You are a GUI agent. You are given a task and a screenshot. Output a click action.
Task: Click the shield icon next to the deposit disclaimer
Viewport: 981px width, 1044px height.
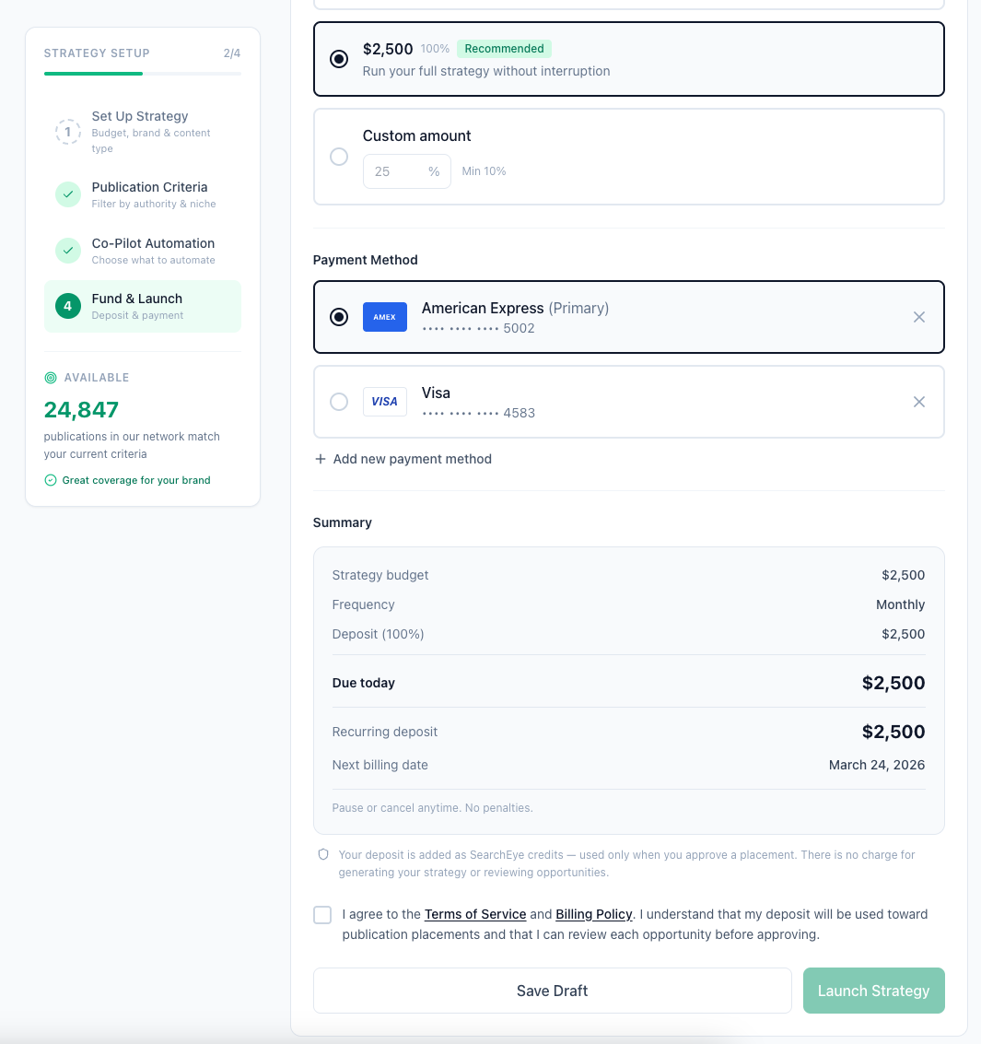click(x=323, y=854)
